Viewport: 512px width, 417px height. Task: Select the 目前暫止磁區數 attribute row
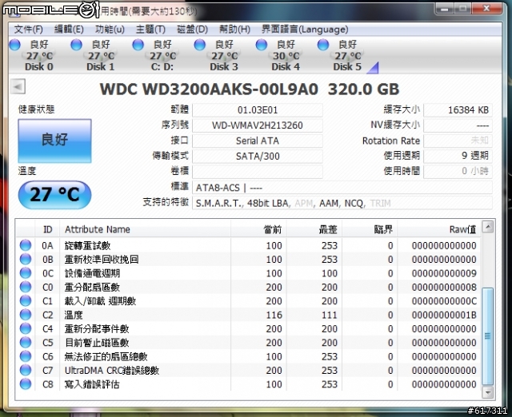[x=248, y=343]
